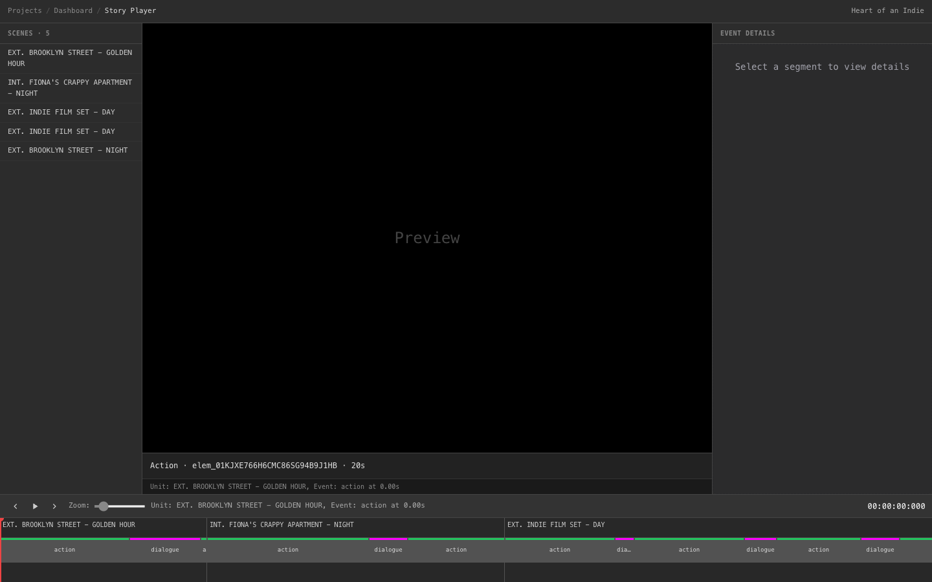Click the Story Player breadcrumb label
Image resolution: width=932 pixels, height=582 pixels.
tap(130, 10)
